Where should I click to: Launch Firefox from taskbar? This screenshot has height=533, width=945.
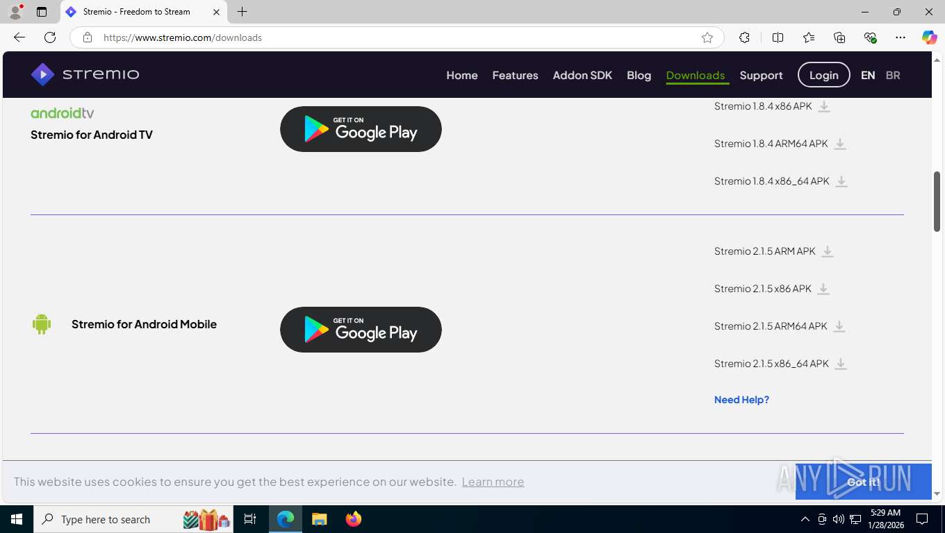tap(354, 519)
